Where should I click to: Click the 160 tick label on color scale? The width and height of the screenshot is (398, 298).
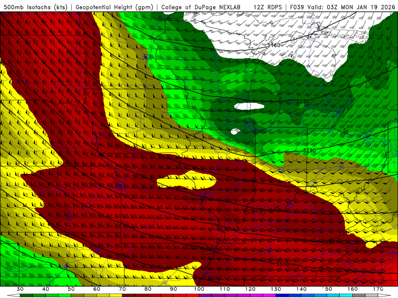pyautogui.click(x=353, y=289)
